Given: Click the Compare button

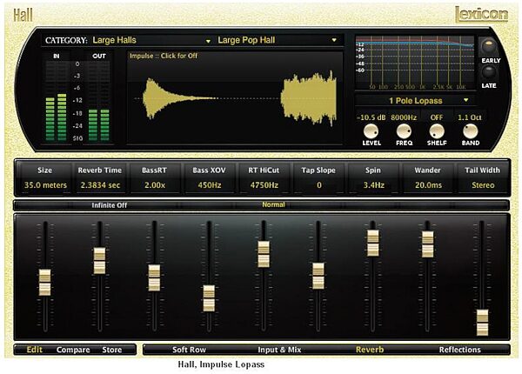Looking at the screenshot, I should pyautogui.click(x=73, y=350).
